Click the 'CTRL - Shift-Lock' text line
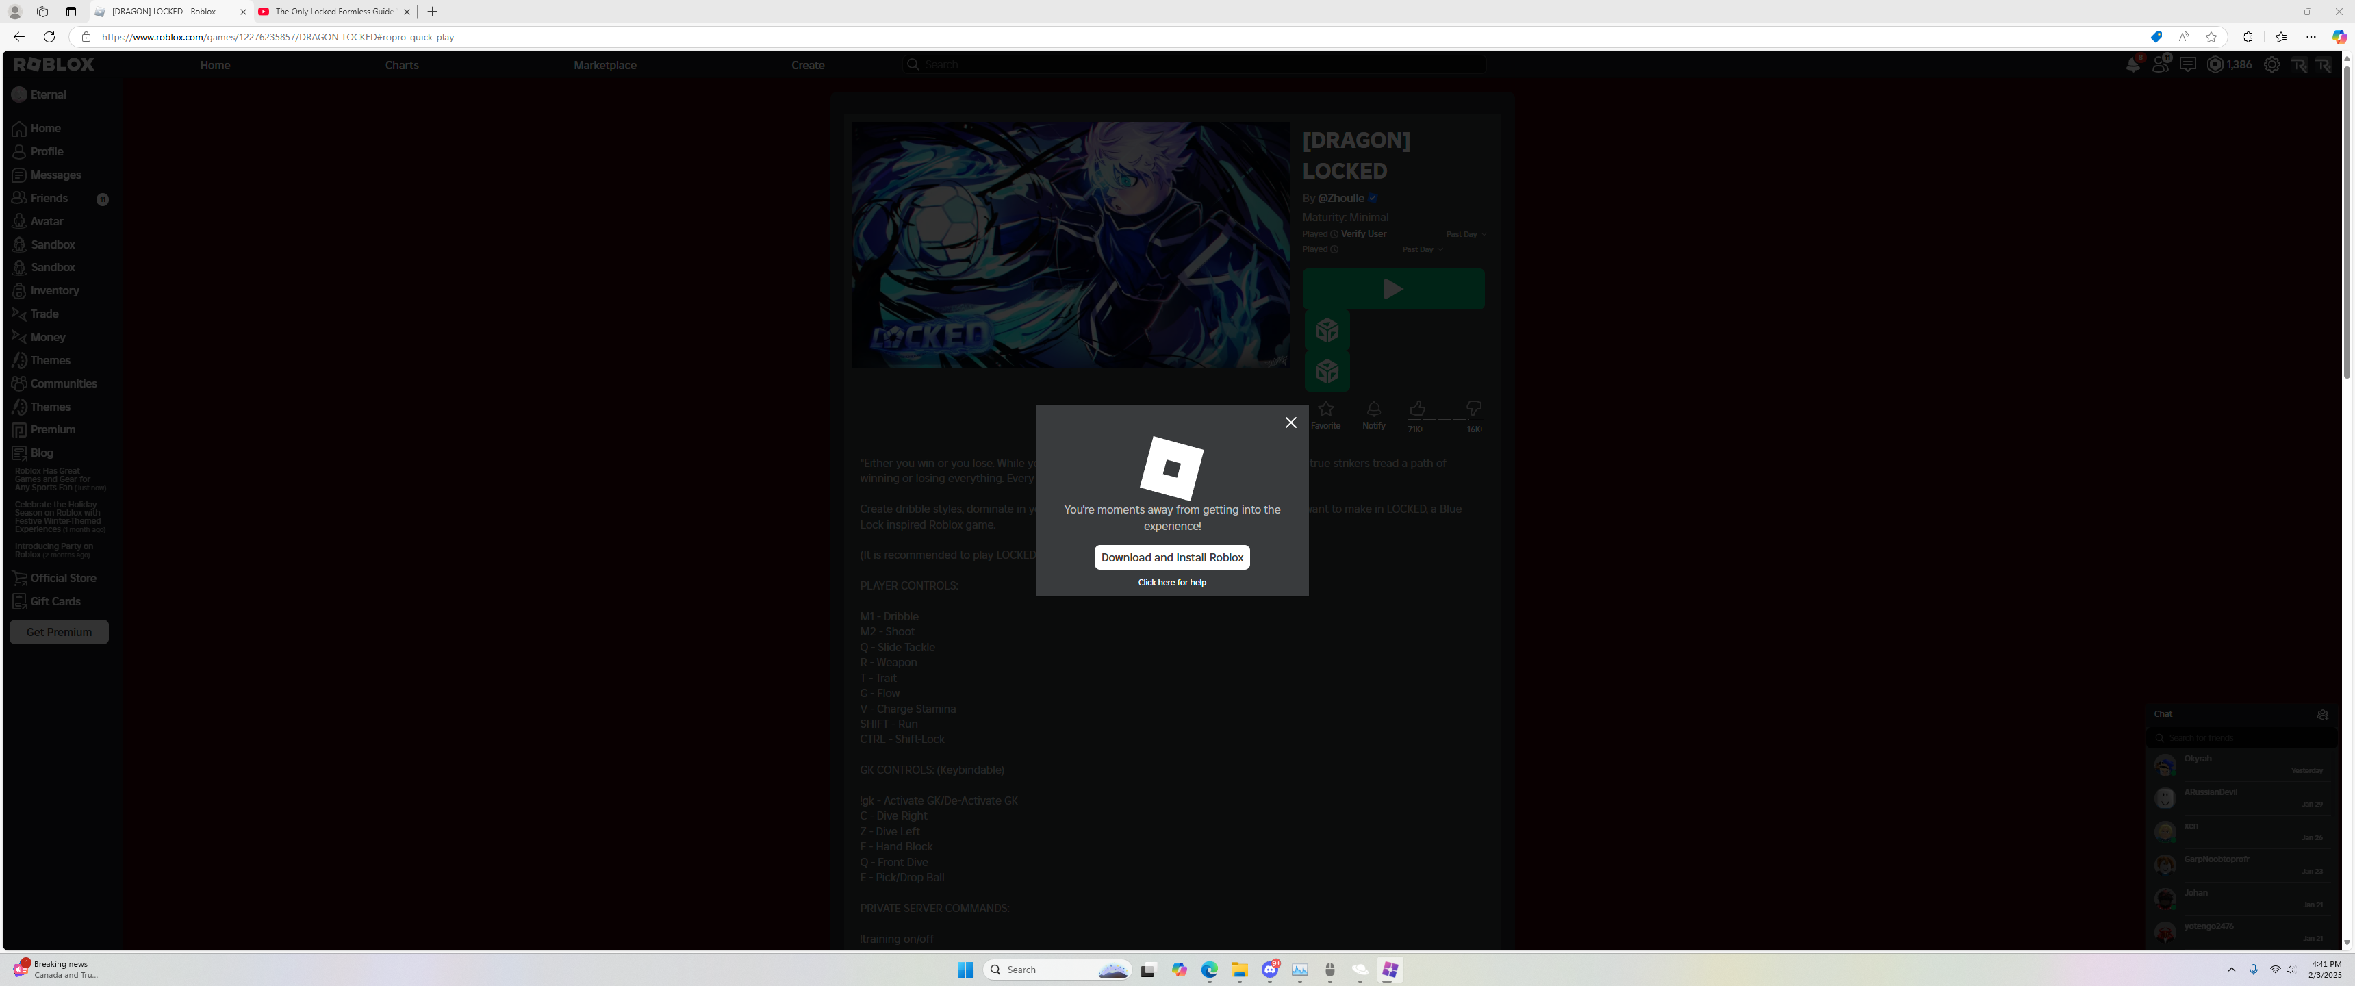This screenshot has height=986, width=2355. point(902,739)
